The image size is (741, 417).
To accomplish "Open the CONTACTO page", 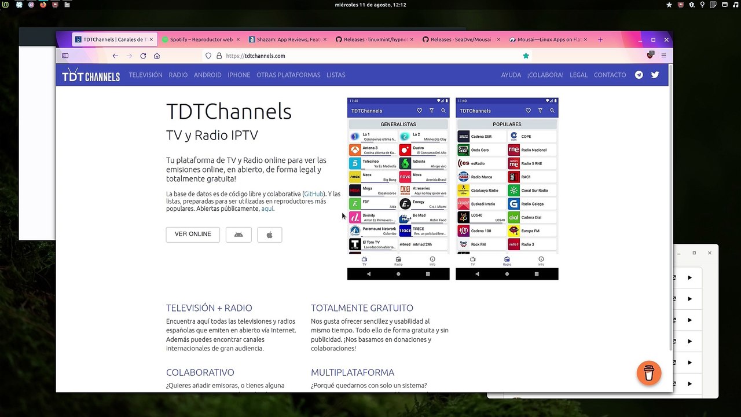I will [610, 75].
